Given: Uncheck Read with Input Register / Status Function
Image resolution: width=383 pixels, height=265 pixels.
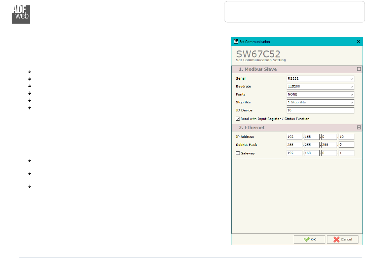Looking at the screenshot, I should (238, 119).
